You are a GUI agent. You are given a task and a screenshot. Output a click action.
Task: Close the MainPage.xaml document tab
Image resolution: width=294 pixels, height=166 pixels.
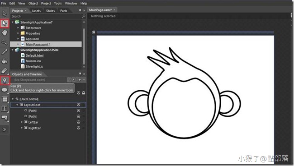(x=114, y=10)
